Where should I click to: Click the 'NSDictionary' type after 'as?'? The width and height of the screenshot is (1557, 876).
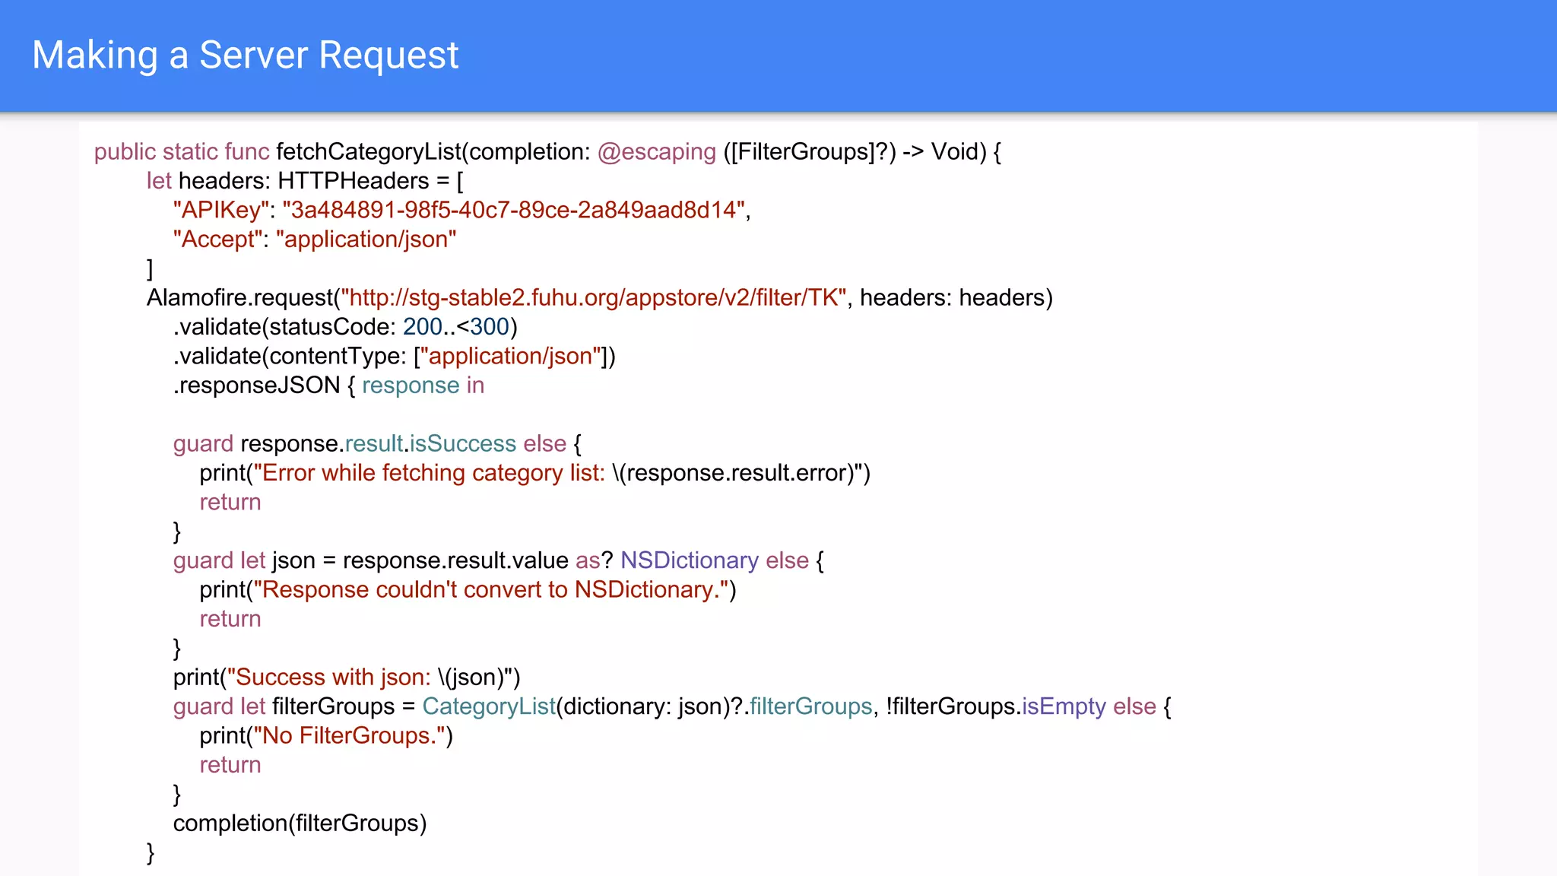(x=690, y=560)
